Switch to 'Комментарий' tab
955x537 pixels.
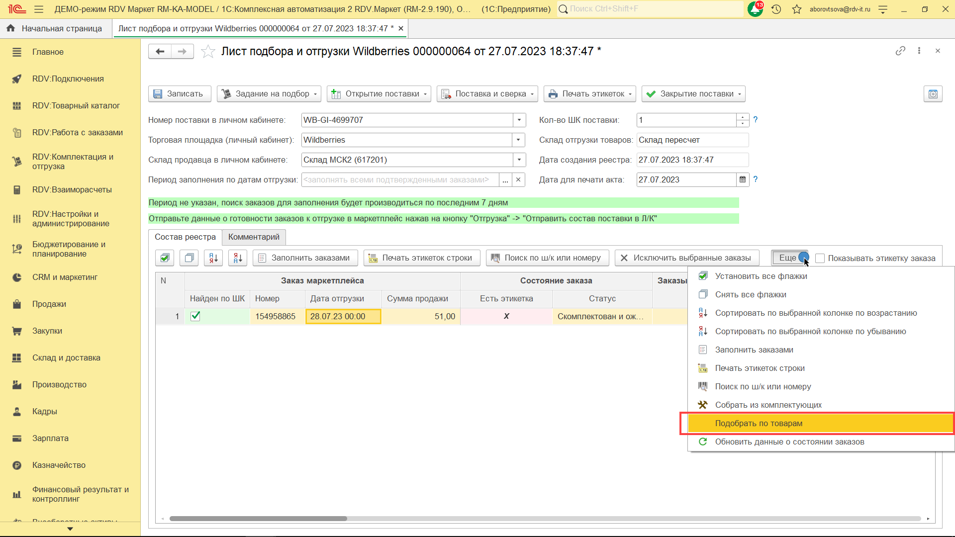click(254, 237)
